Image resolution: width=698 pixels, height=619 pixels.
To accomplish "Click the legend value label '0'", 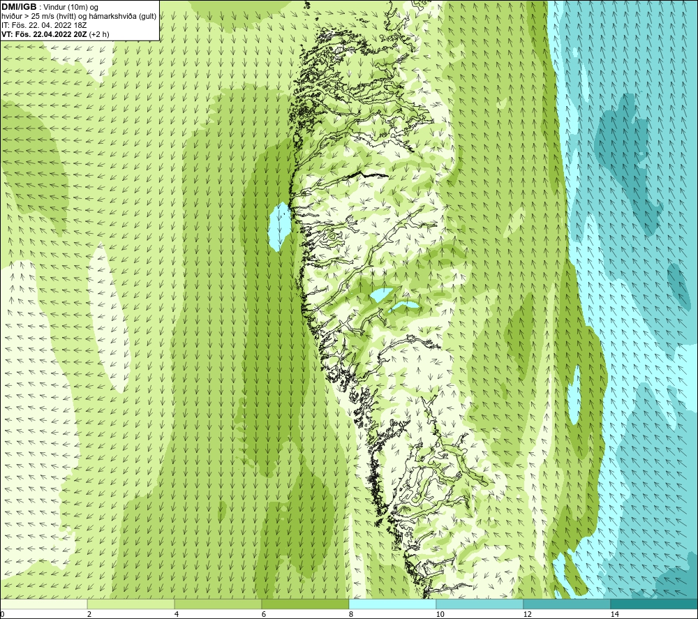I will 3,614.
